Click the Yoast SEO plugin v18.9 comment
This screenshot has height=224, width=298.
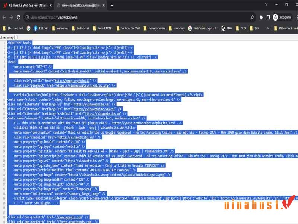[x=98, y=123]
